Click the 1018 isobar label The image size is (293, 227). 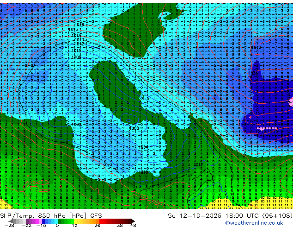point(79,25)
